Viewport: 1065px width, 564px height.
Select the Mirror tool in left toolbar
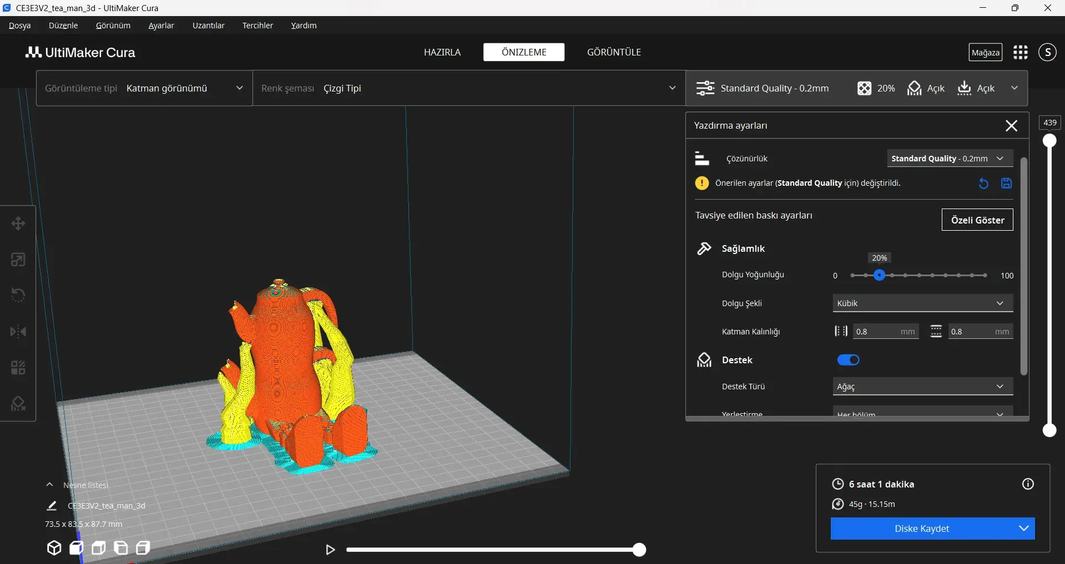(18, 332)
